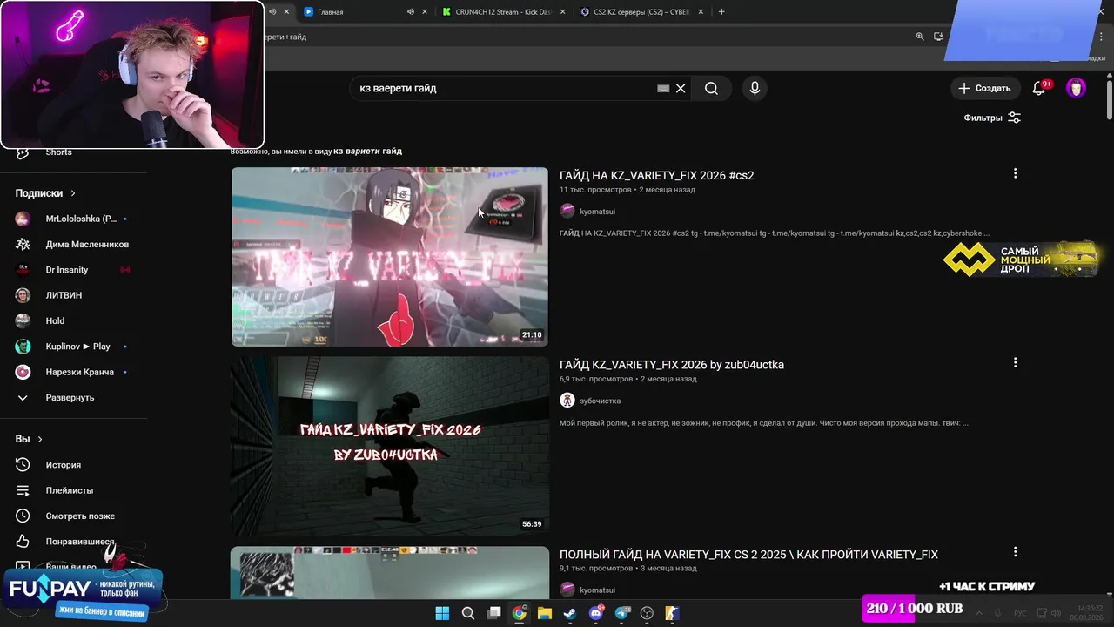This screenshot has width=1114, height=627.
Task: Open Windows Start menu
Action: pyautogui.click(x=442, y=613)
